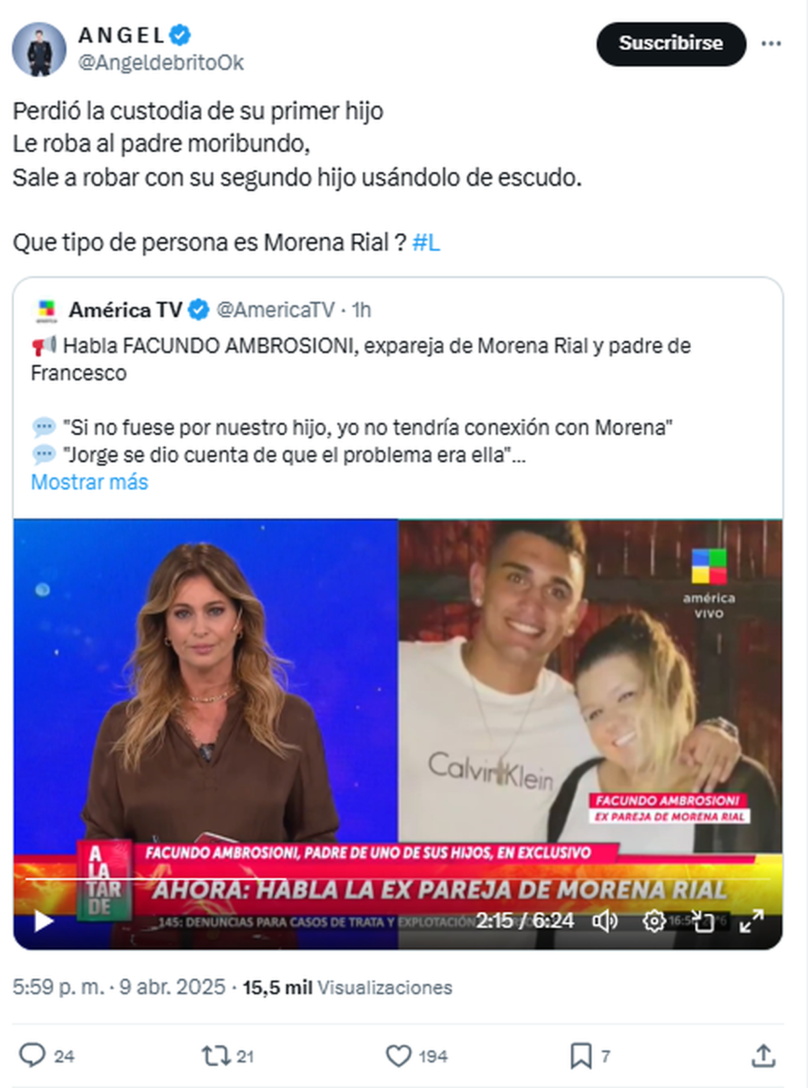Viewport: 808px width, 1088px height.
Task: Enter fullscreen video mode
Action: click(751, 921)
